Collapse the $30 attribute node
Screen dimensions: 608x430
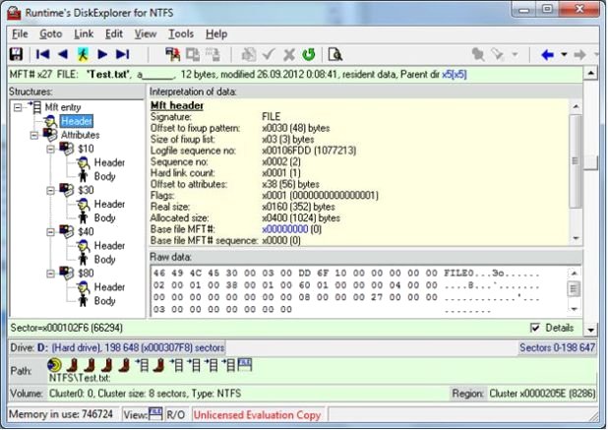50,190
